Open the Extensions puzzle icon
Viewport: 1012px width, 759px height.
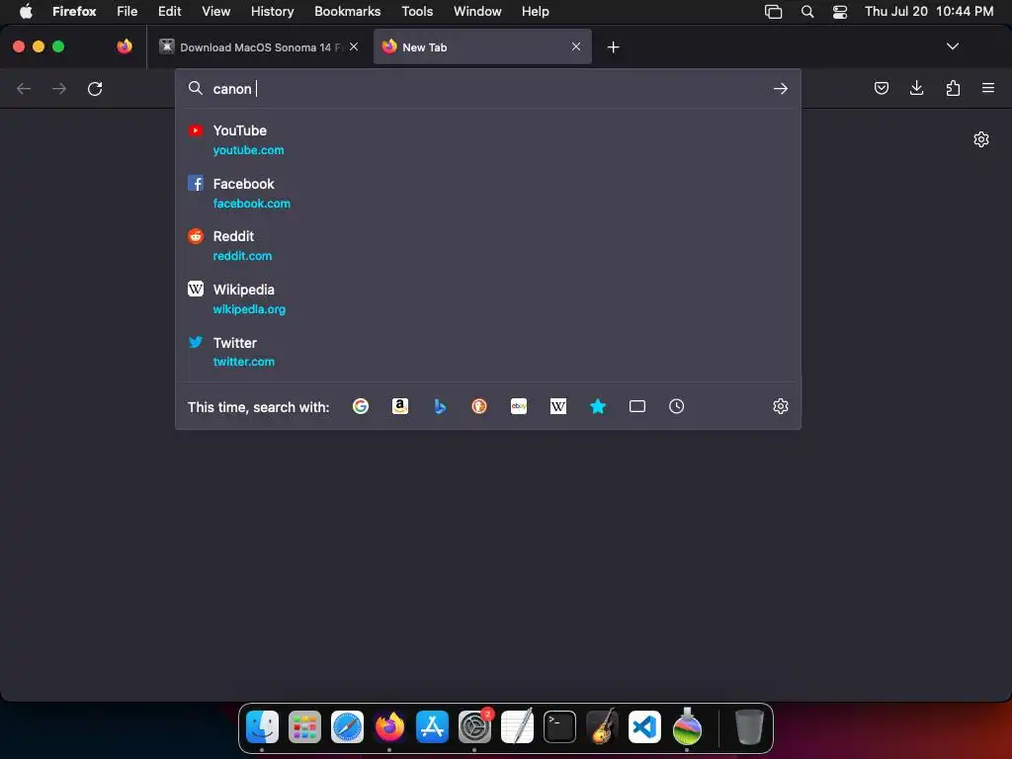click(953, 88)
